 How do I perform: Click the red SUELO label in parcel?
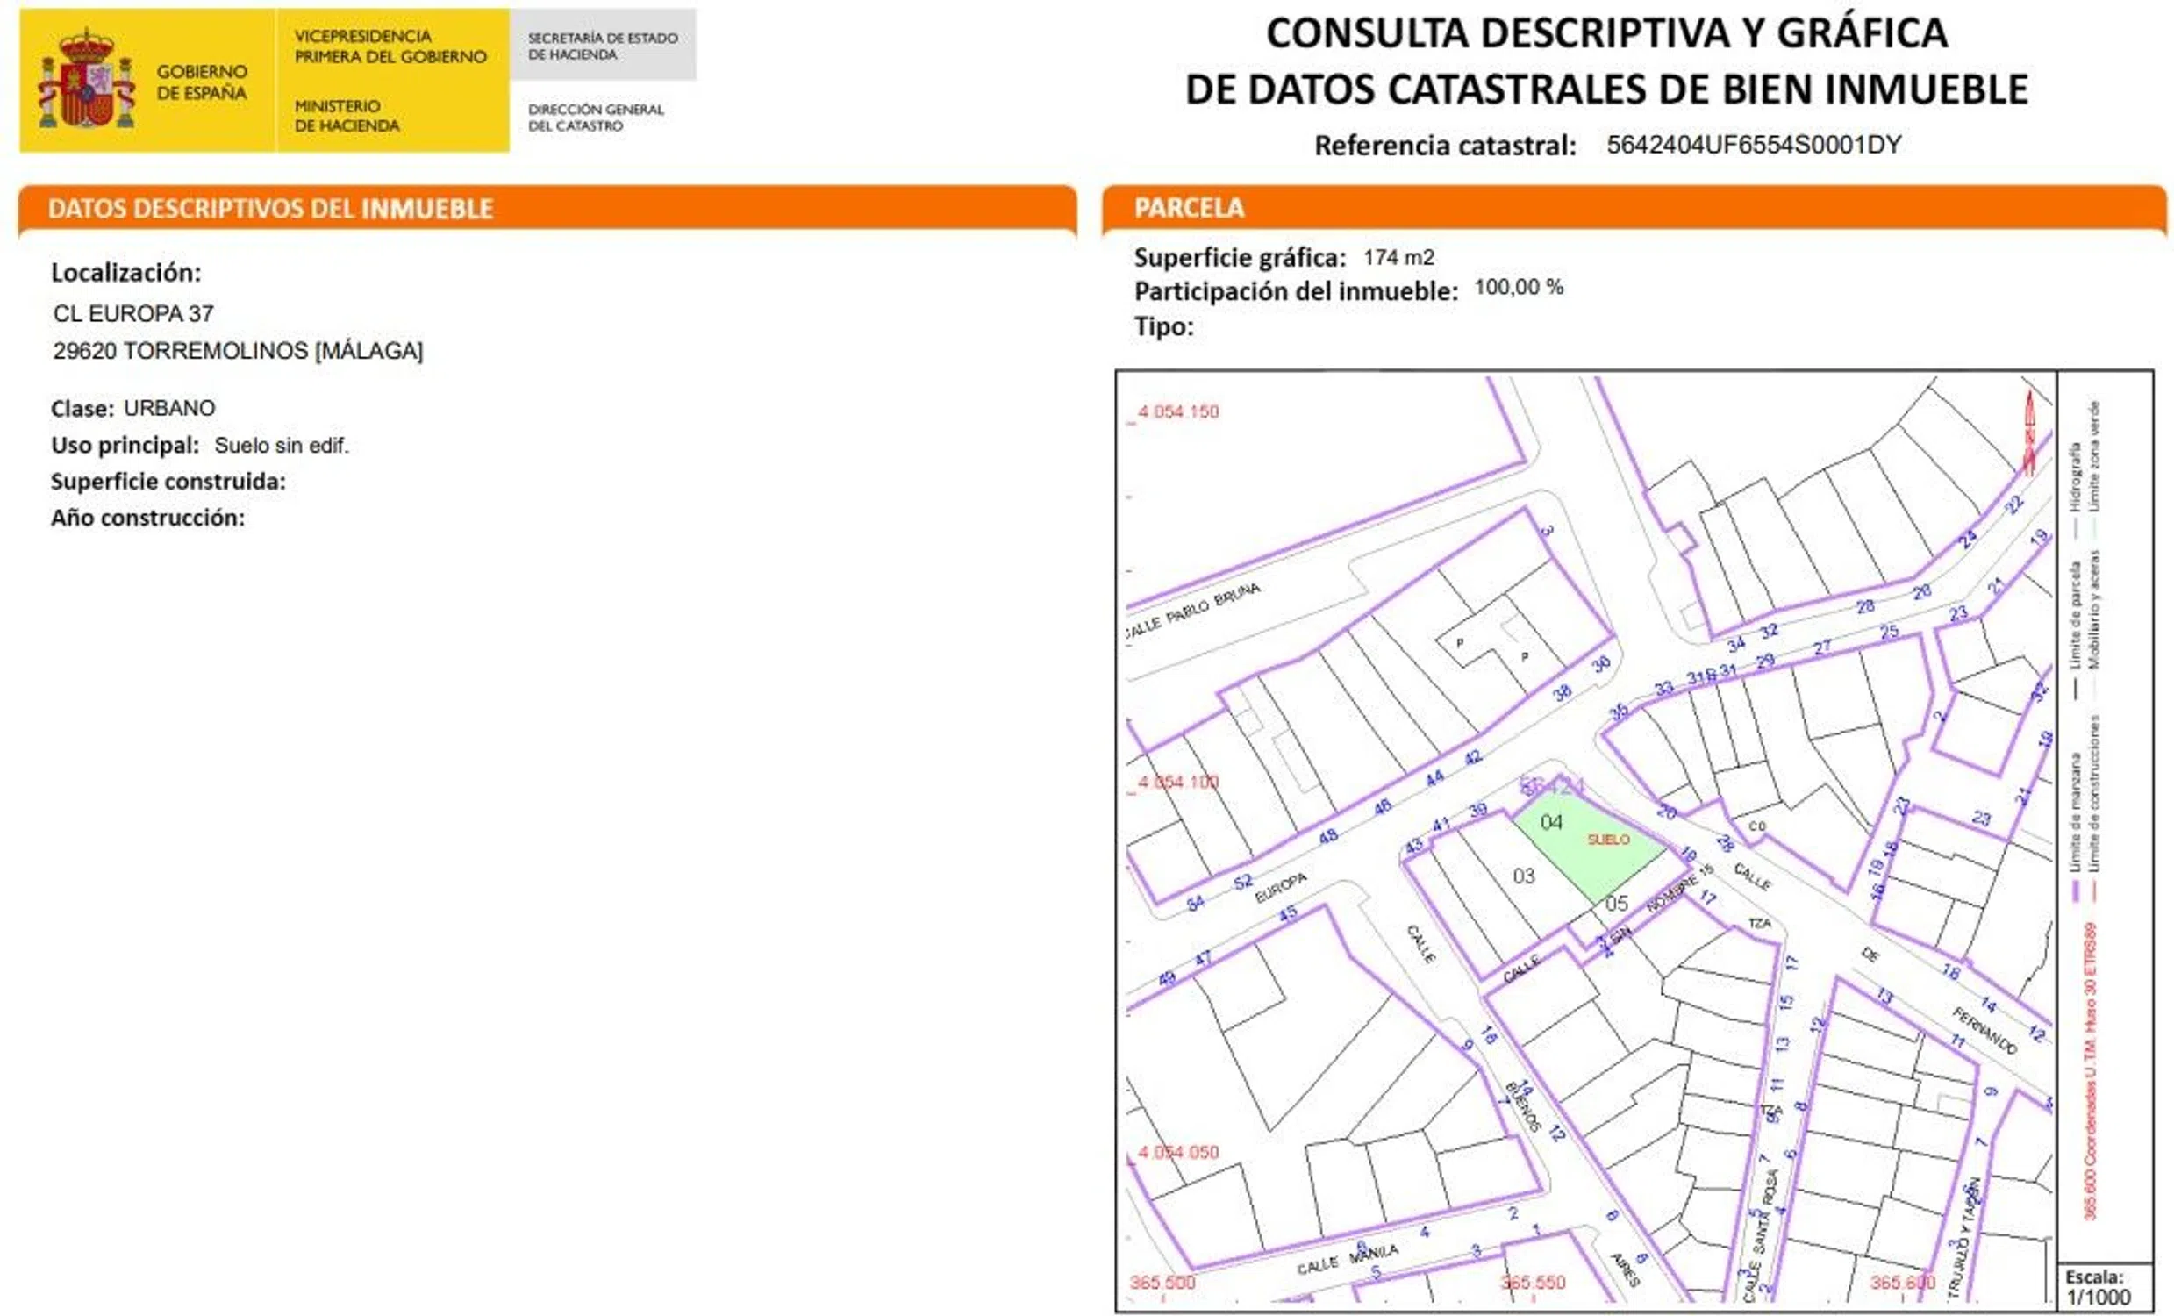click(1608, 840)
